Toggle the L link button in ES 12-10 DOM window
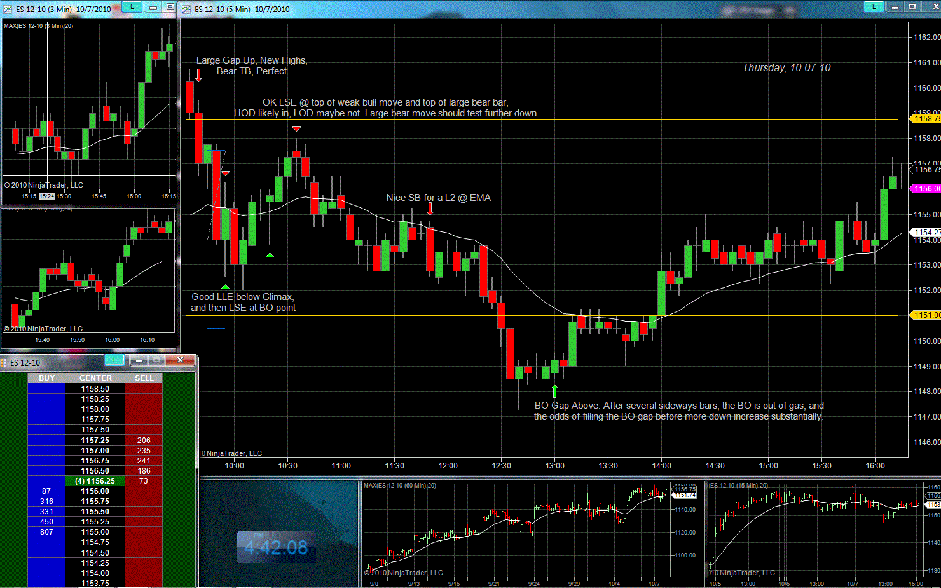941x588 pixels. (114, 360)
